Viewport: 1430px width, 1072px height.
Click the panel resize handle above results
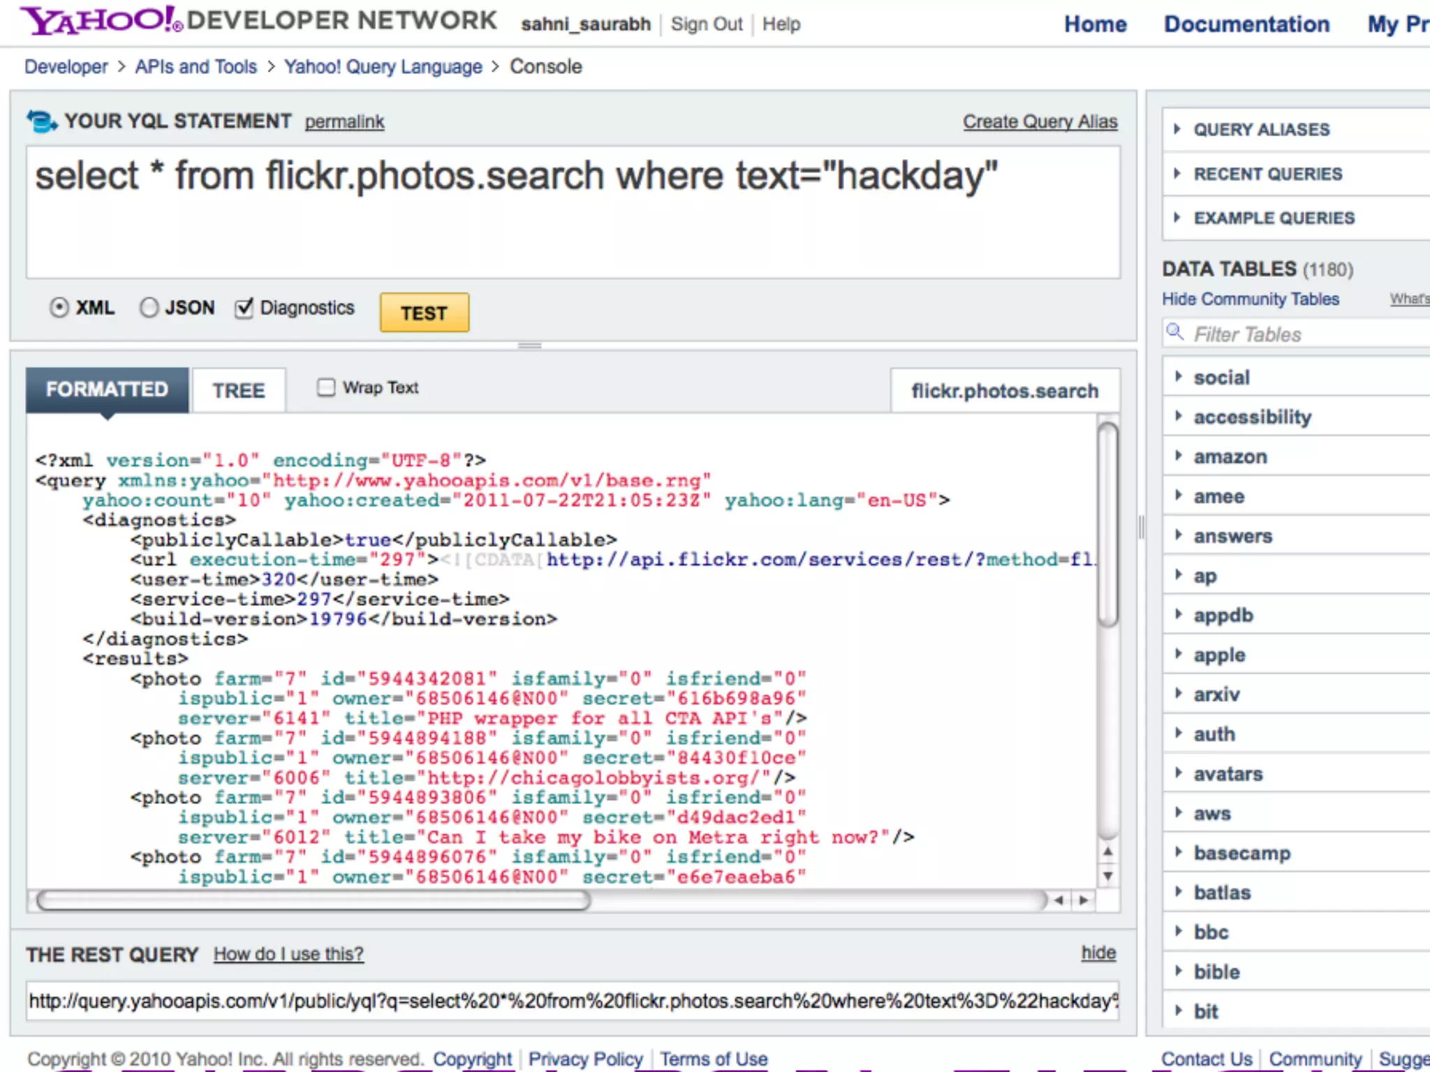point(530,345)
